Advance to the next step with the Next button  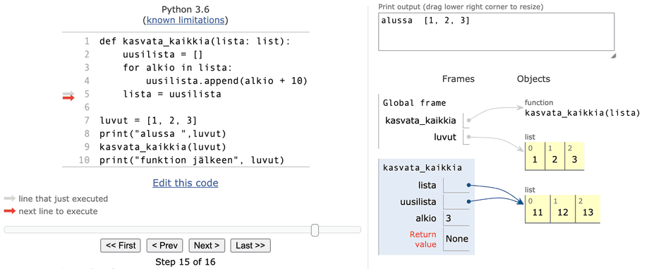click(x=207, y=246)
